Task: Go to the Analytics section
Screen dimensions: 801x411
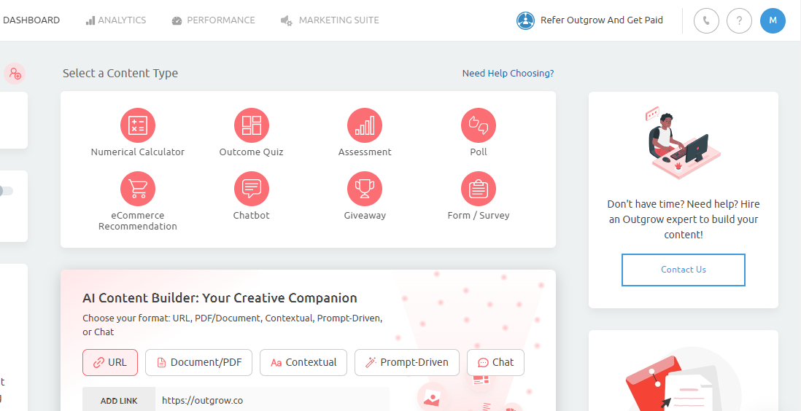Action: point(116,20)
